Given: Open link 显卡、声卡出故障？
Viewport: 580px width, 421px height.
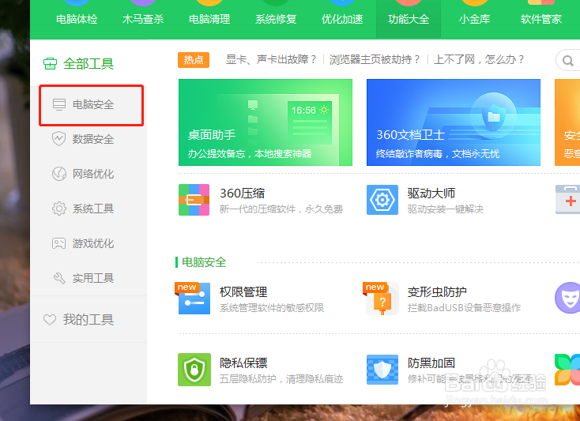Looking at the screenshot, I should 271,59.
